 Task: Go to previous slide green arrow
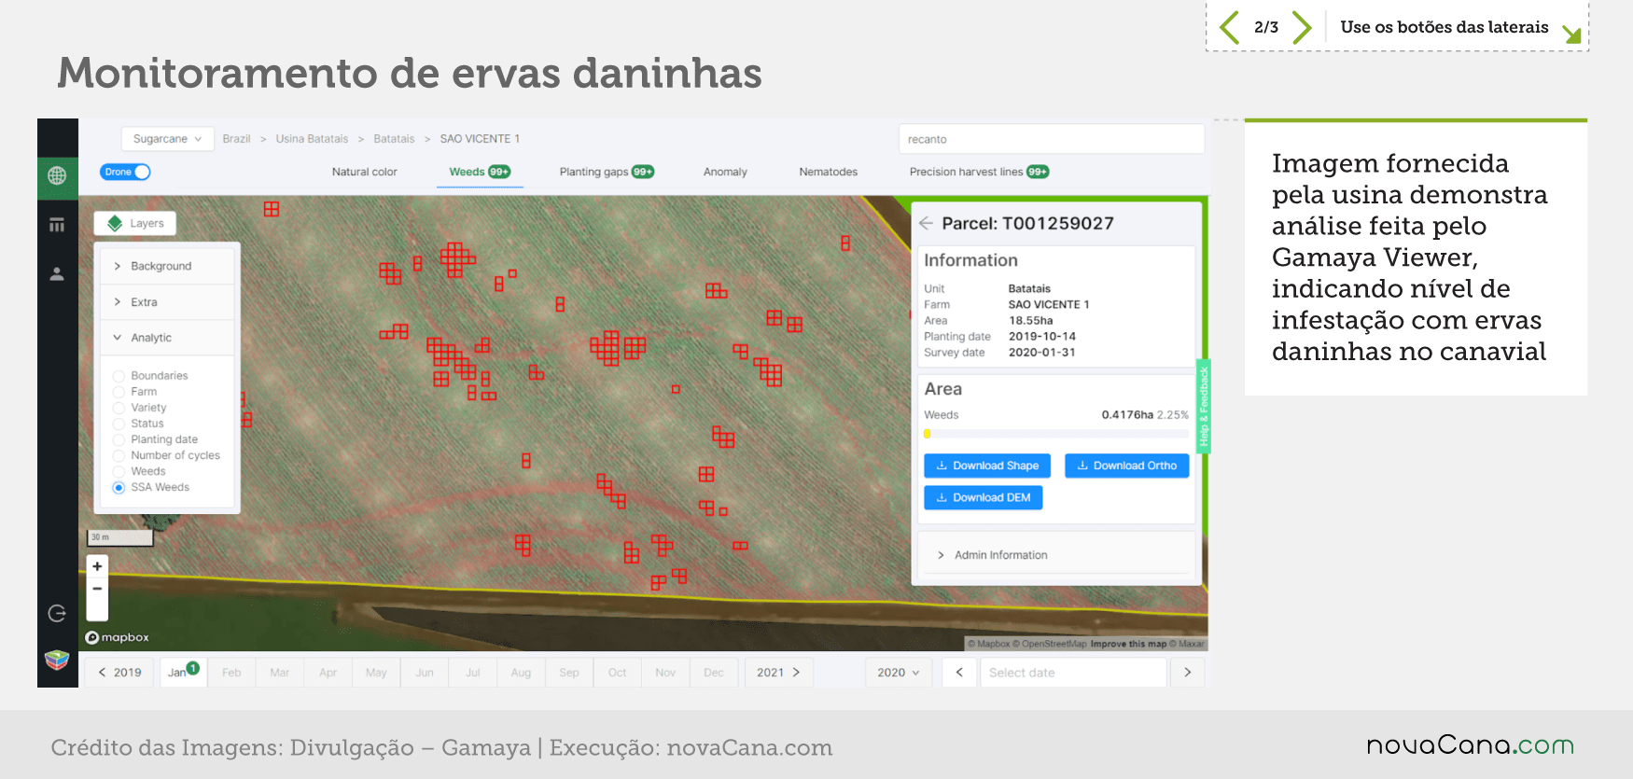point(1230,27)
